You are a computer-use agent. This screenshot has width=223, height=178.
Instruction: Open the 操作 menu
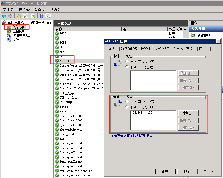pyautogui.click(x=24, y=9)
